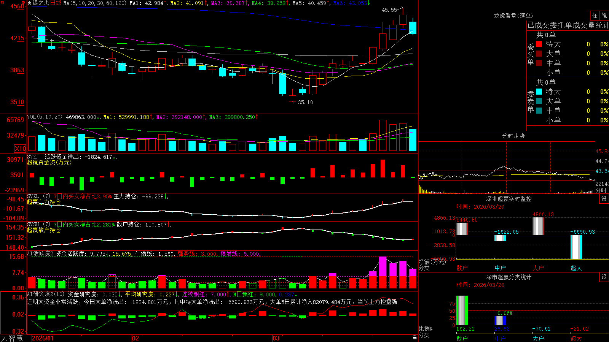Viewport: 609px width, 342px height.
Task: Click the teal 大单 sell-order swatch
Action: coord(539,101)
